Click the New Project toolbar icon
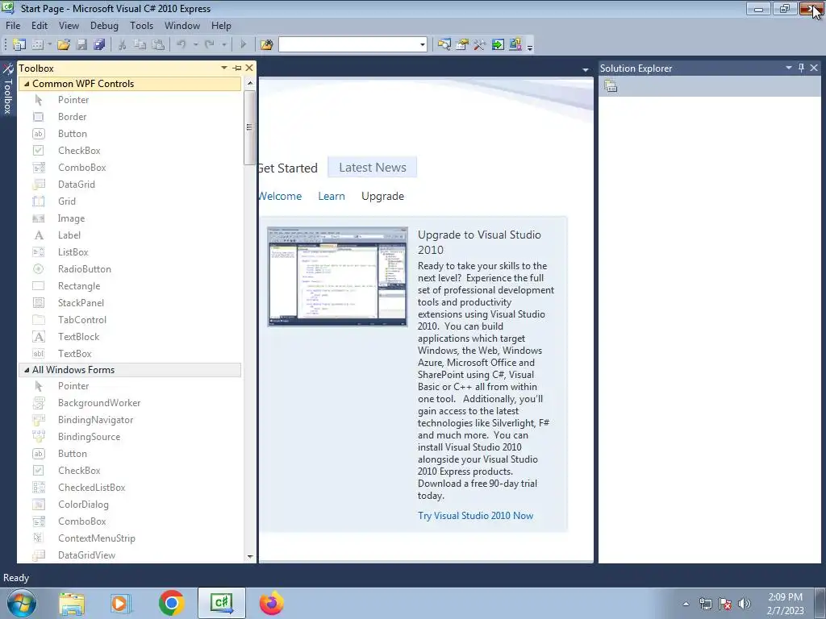This screenshot has width=826, height=619. [x=19, y=45]
